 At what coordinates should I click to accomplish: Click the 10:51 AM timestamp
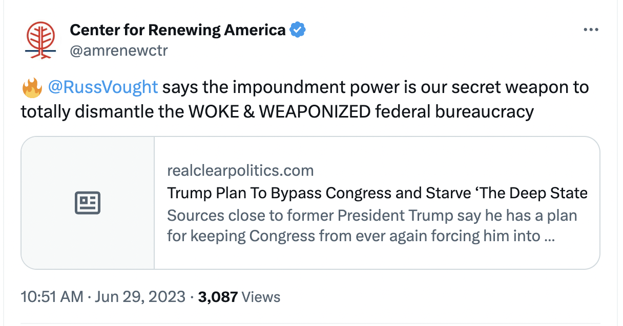coord(52,297)
